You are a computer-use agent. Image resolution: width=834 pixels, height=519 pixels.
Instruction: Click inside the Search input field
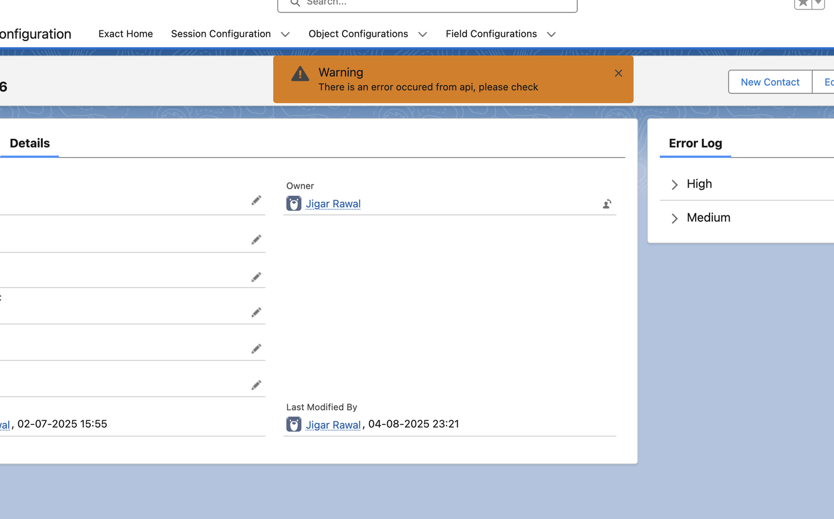(427, 3)
